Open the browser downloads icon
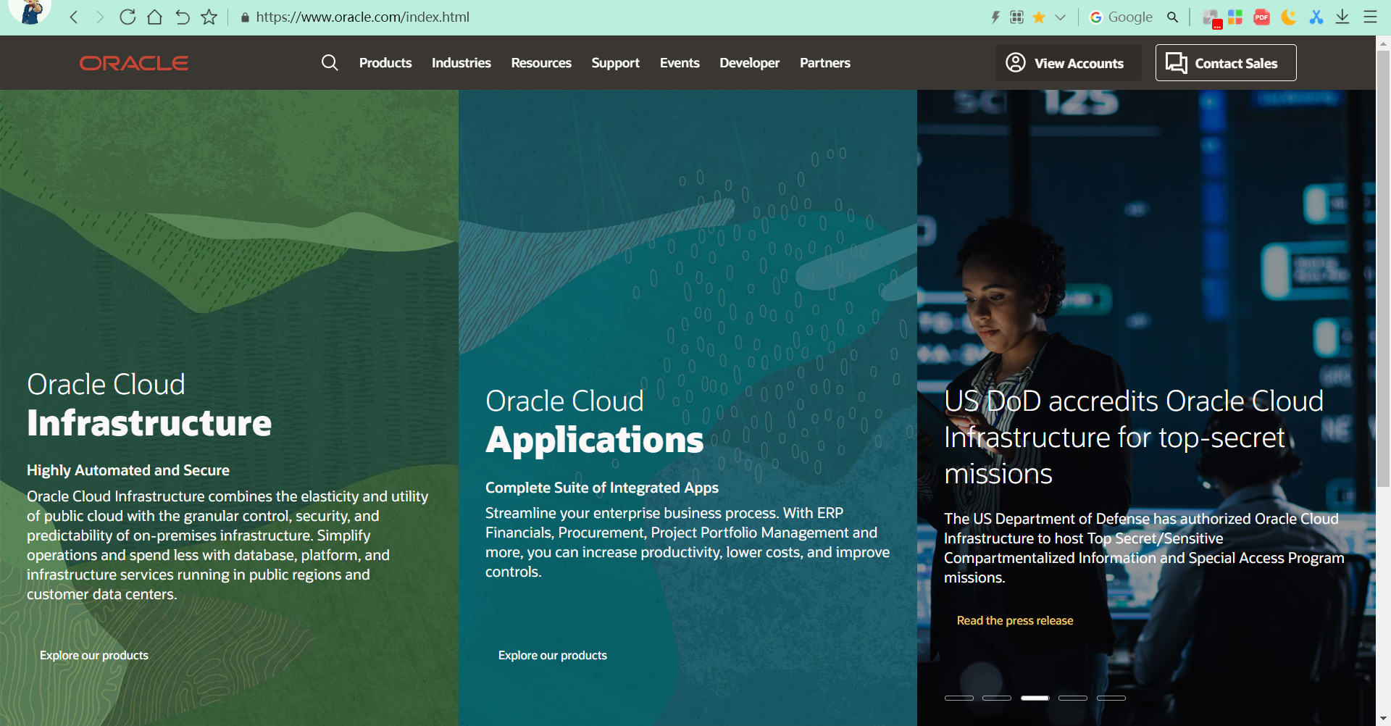The width and height of the screenshot is (1391, 726). click(1342, 17)
